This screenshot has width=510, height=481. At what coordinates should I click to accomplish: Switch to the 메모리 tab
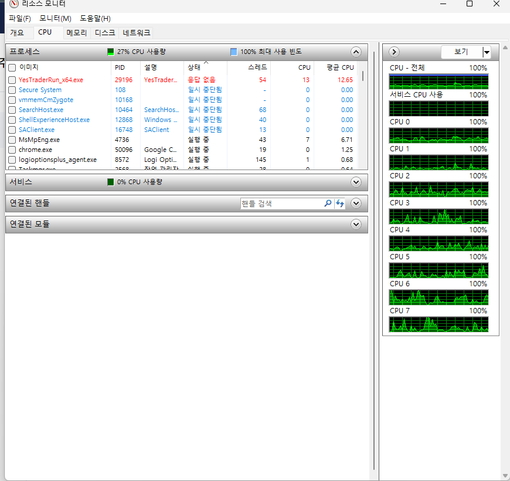pyautogui.click(x=77, y=33)
